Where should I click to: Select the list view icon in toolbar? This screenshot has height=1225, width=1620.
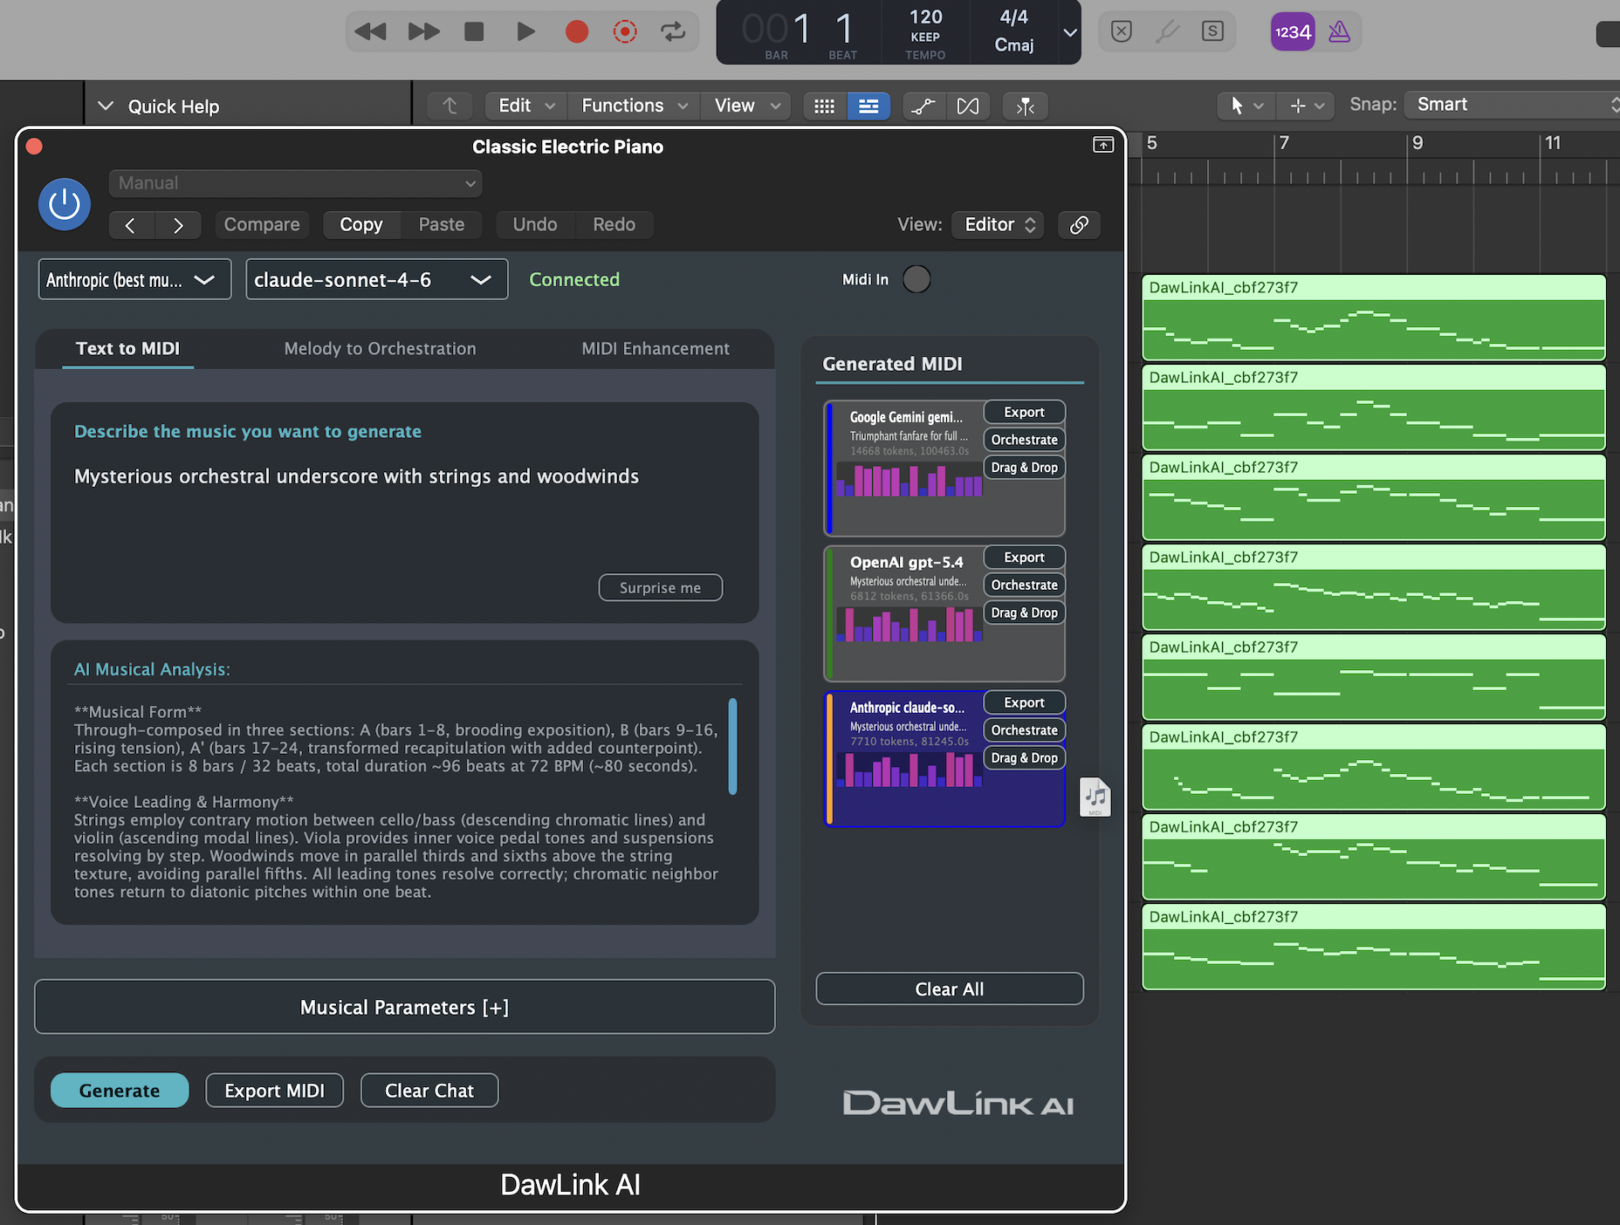coord(868,106)
